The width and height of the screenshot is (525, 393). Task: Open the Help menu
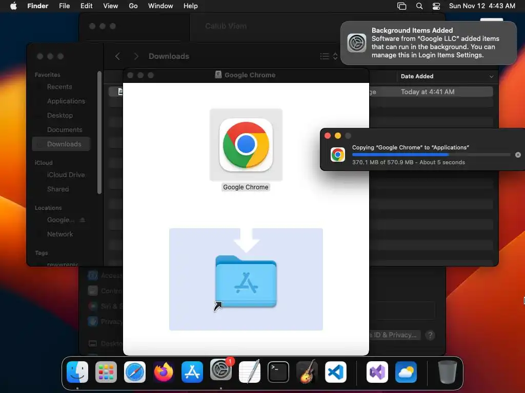point(191,6)
